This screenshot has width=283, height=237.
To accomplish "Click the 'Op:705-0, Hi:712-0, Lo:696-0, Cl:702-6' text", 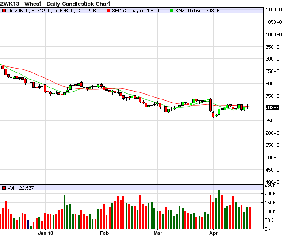I will click(52, 11).
